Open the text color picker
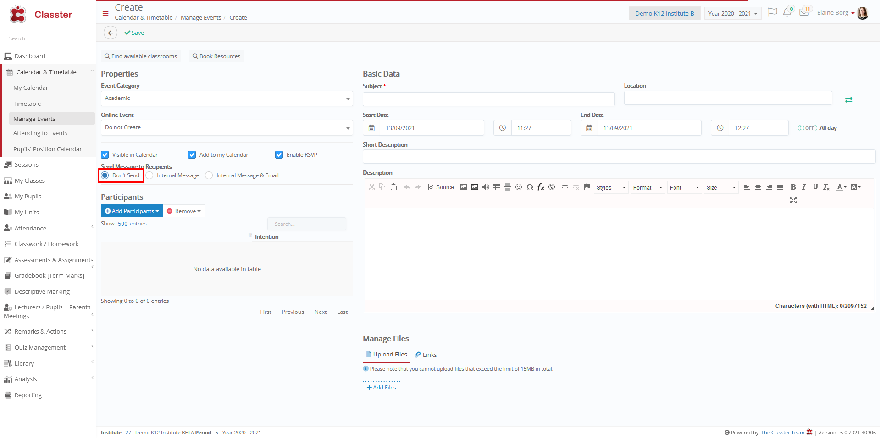This screenshot has width=880, height=438. point(841,187)
